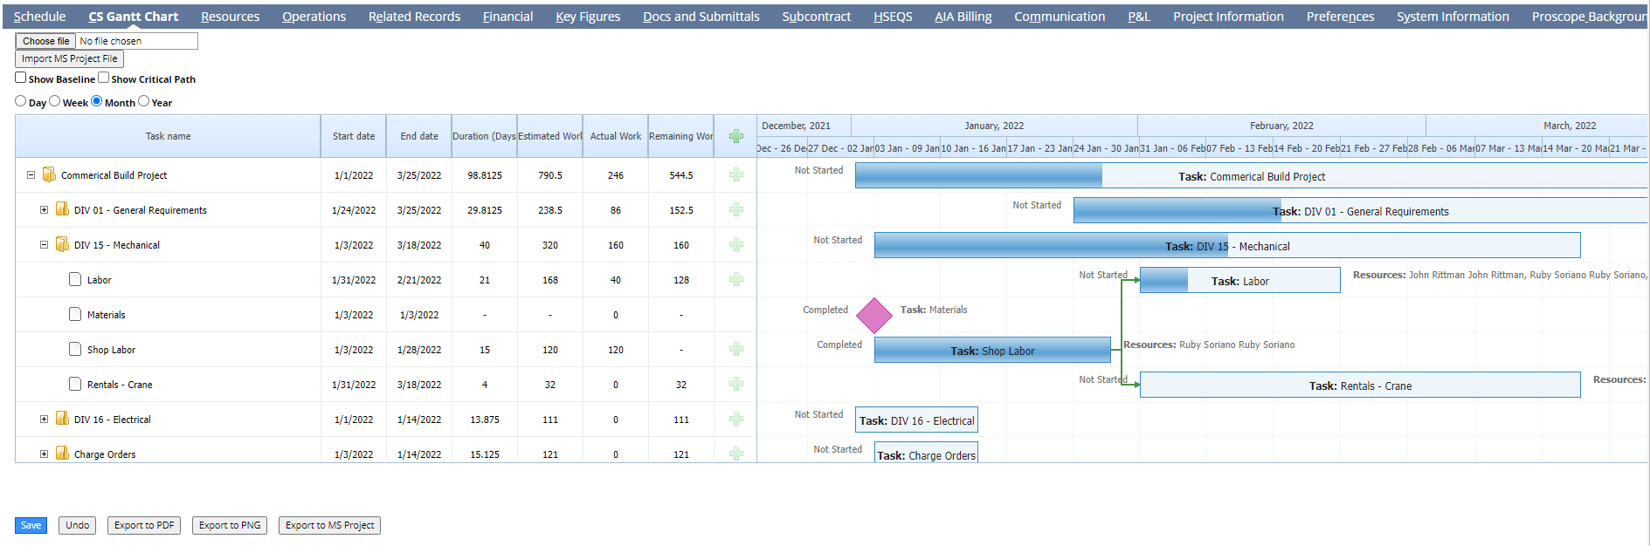Switch to the AIA Billing tab
Viewport: 1650px width, 546px height.
tap(963, 17)
